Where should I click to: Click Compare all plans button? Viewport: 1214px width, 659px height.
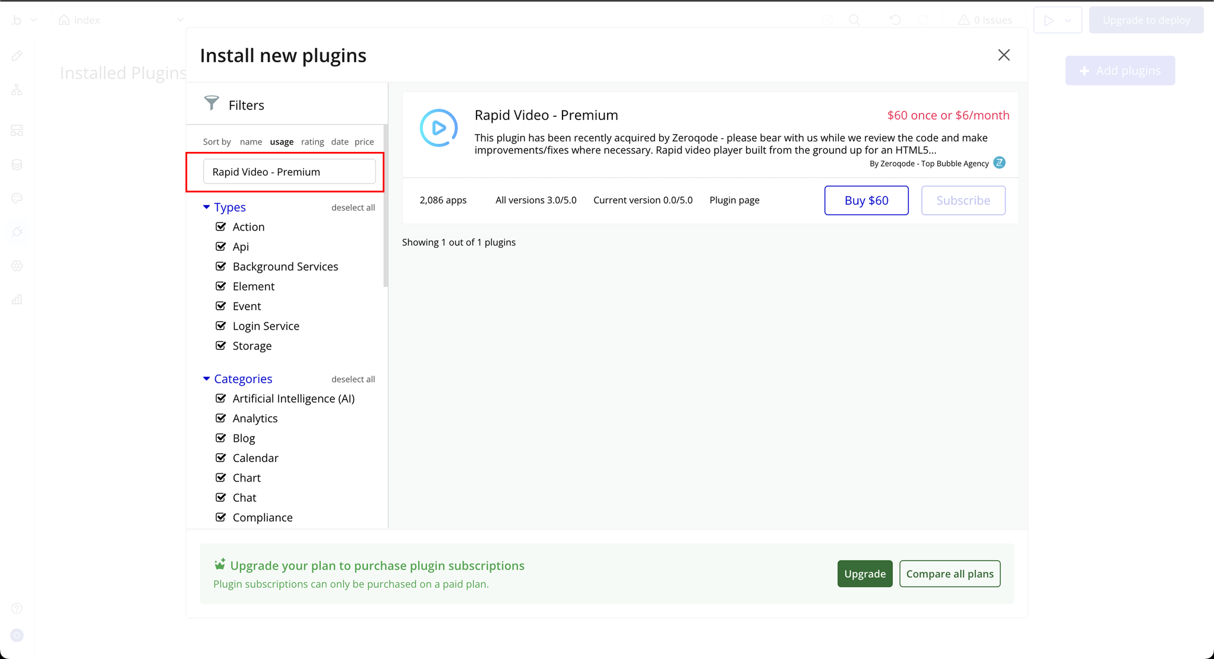(950, 574)
